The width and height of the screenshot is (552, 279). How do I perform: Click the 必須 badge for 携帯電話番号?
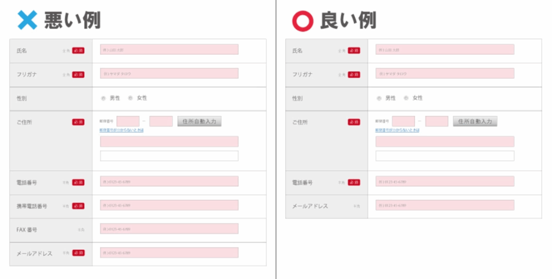78,206
